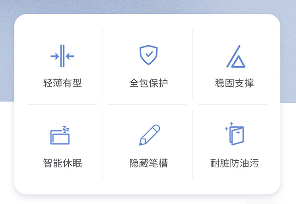
Task: Select the pencil icon for hidden pen slot
Action: 150,135
